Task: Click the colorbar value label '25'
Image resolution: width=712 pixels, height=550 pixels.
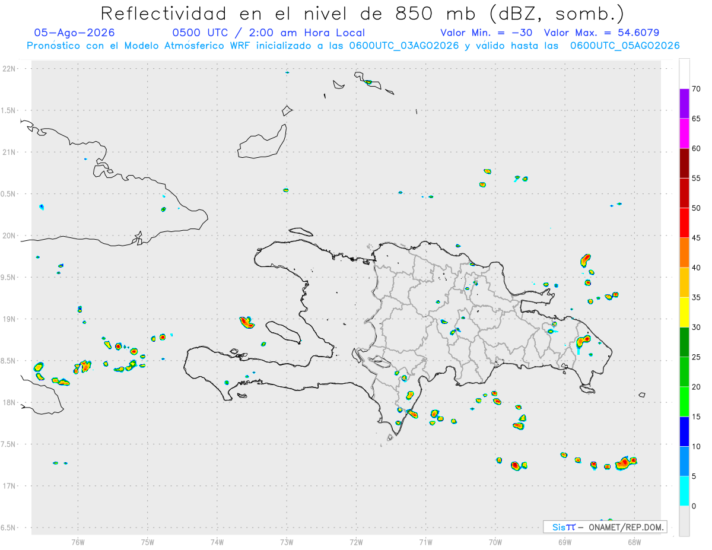Action: tap(697, 357)
